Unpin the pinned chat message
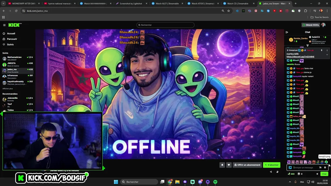 321,50
